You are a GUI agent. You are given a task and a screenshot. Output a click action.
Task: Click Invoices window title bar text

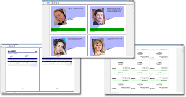tap(10, 44)
